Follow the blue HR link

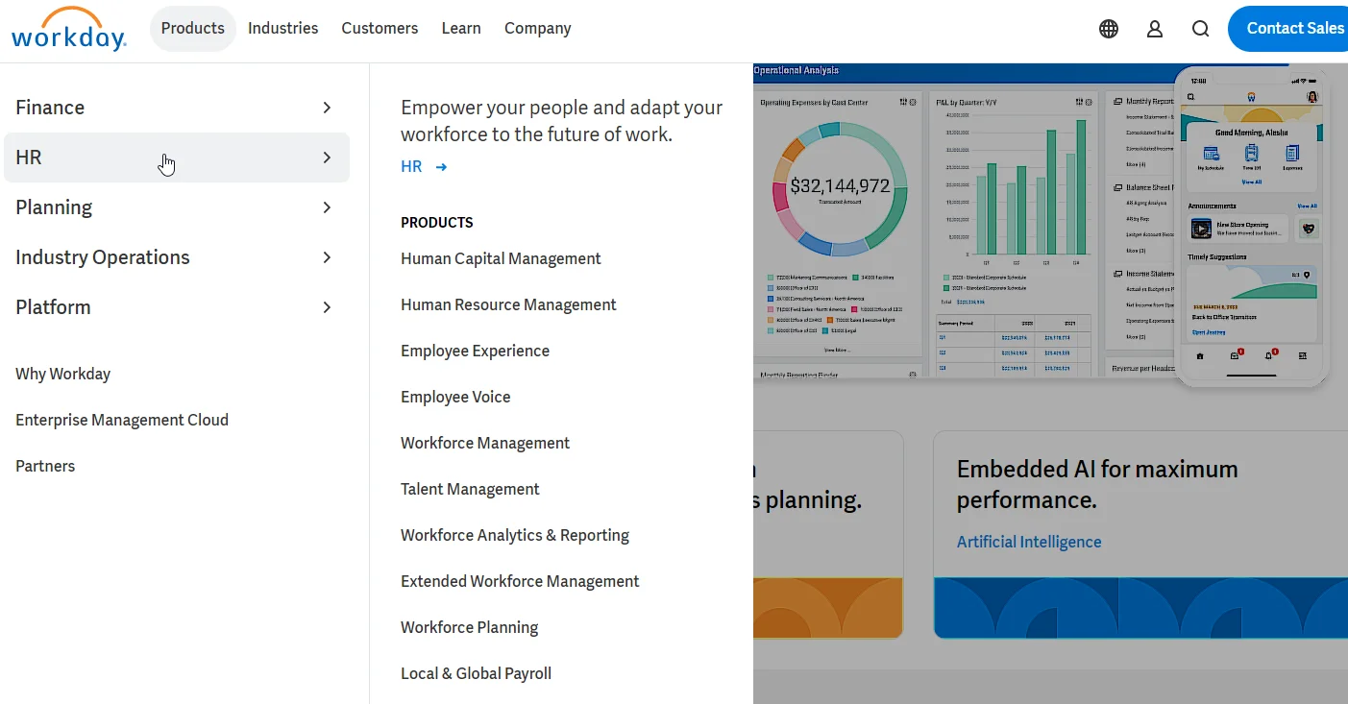point(411,167)
